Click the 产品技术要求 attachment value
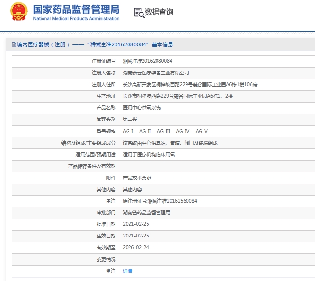Screen dimensions: 315x281 coord(137,178)
